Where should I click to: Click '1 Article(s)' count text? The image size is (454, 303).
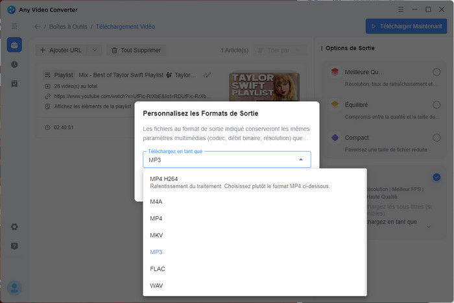click(235, 50)
